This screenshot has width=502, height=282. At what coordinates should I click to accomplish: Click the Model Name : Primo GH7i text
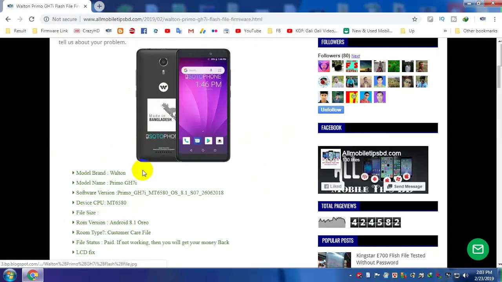(106, 183)
